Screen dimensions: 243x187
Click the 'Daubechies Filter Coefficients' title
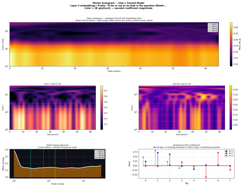(x=187, y=145)
